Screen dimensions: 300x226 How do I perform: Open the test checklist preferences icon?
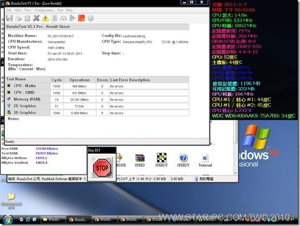tap(54, 18)
